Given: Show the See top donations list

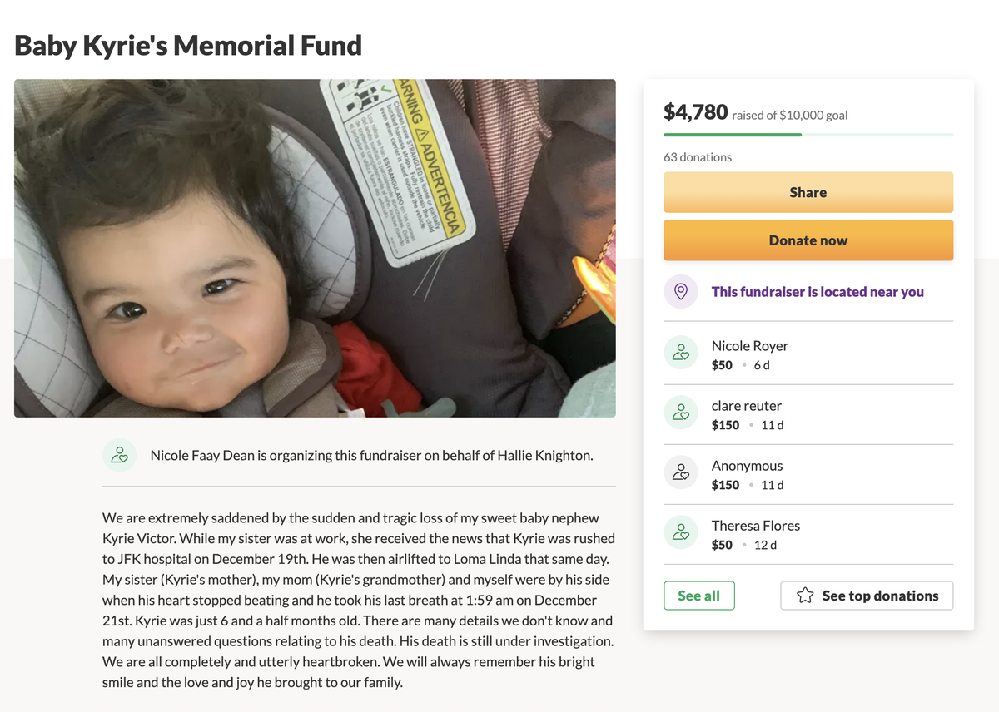Looking at the screenshot, I should (867, 596).
